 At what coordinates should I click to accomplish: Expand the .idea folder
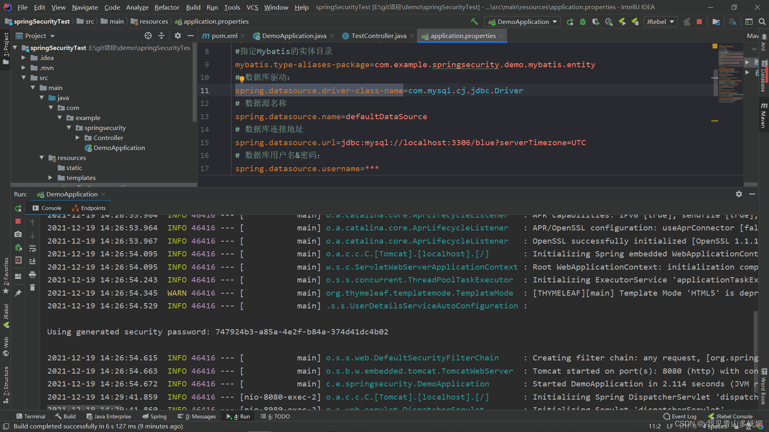(24, 58)
